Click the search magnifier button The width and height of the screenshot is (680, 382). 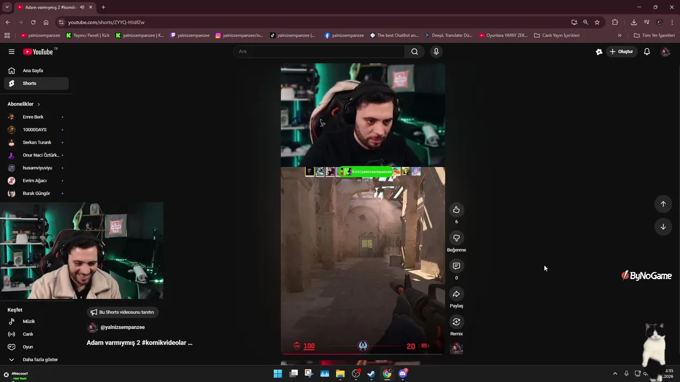tap(414, 51)
